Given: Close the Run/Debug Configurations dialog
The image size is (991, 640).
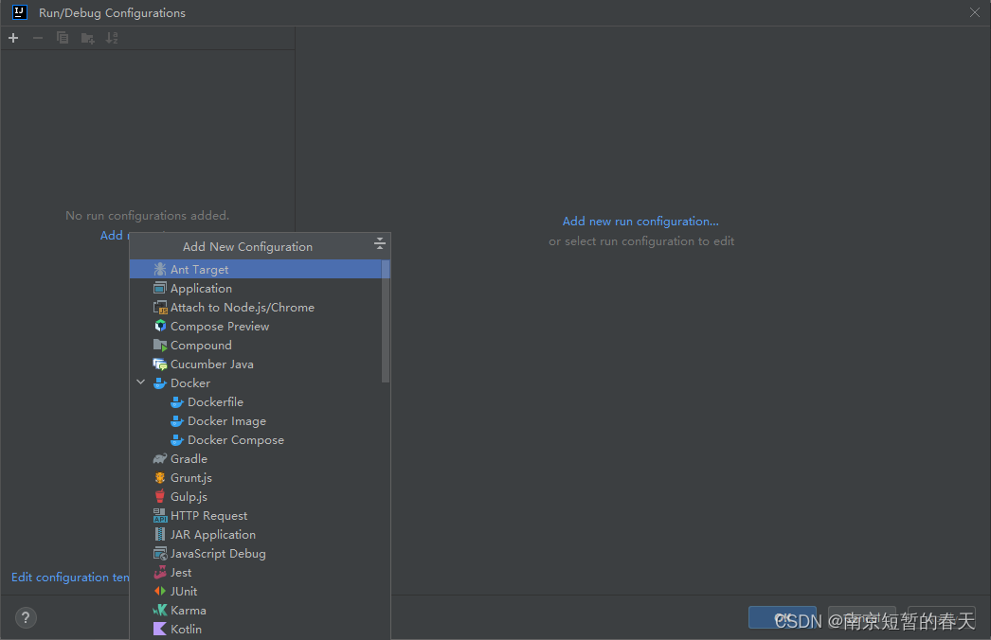Looking at the screenshot, I should point(975,12).
